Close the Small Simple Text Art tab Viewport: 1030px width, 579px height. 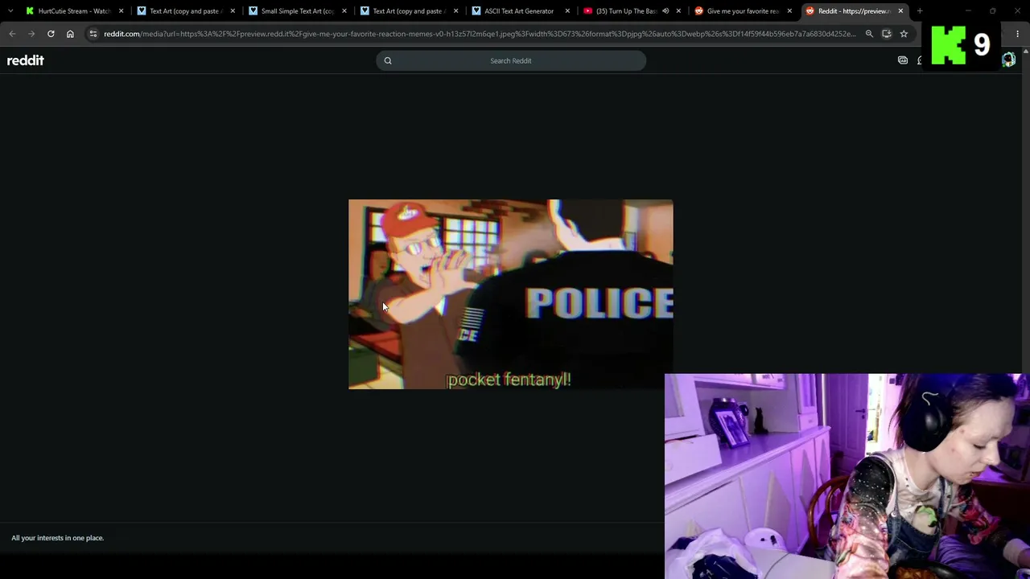[344, 11]
